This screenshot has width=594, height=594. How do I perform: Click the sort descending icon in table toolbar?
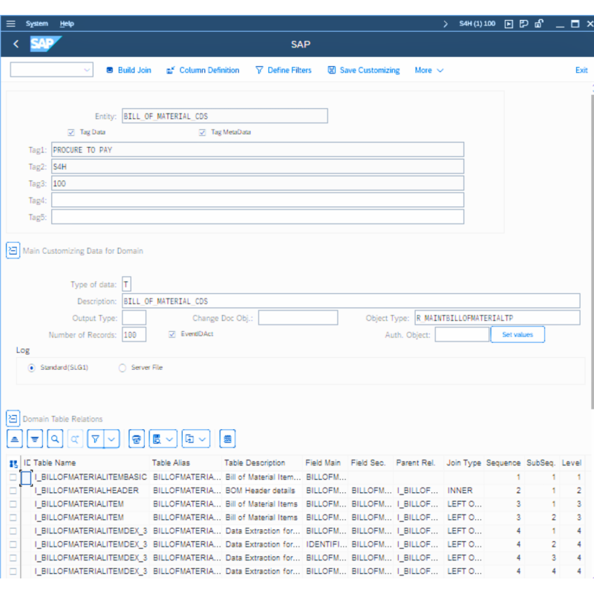click(x=35, y=440)
